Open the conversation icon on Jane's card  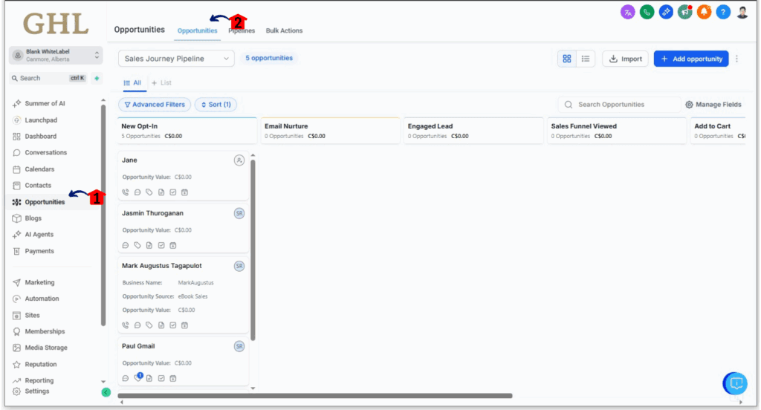(x=137, y=192)
